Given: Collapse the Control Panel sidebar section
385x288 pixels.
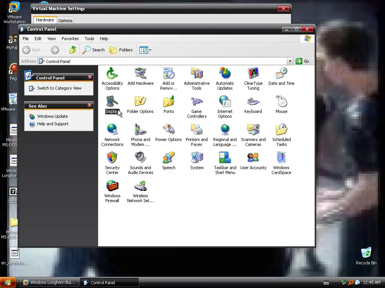Looking at the screenshot, I should tap(90, 77).
